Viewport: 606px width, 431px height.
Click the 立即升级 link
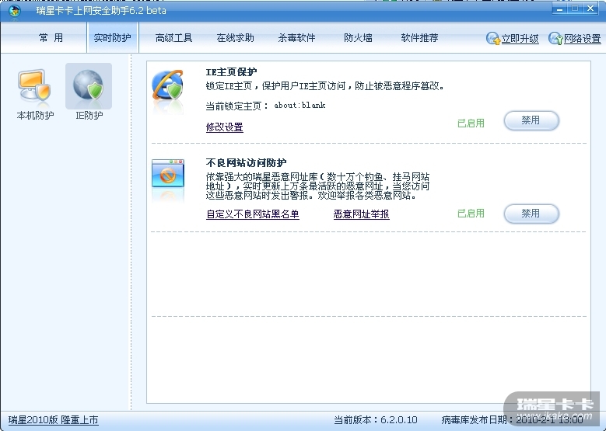520,39
